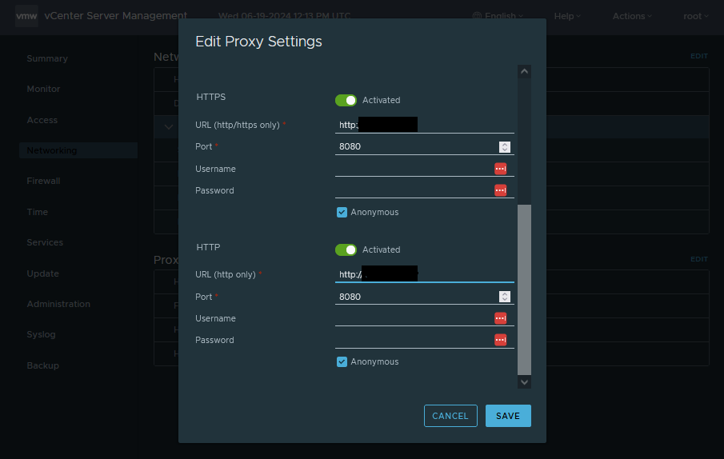
Task: Click the dialog scrollbar thumb
Action: (524, 289)
